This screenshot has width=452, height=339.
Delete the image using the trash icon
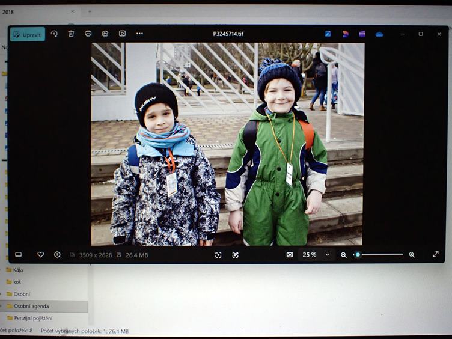[x=71, y=34]
